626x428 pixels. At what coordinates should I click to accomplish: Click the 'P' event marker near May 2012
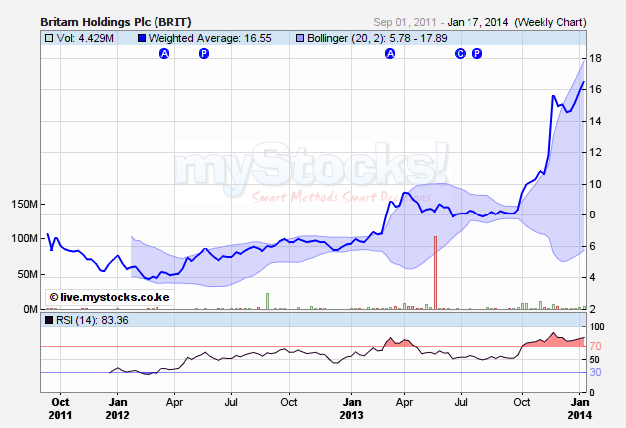tap(204, 53)
